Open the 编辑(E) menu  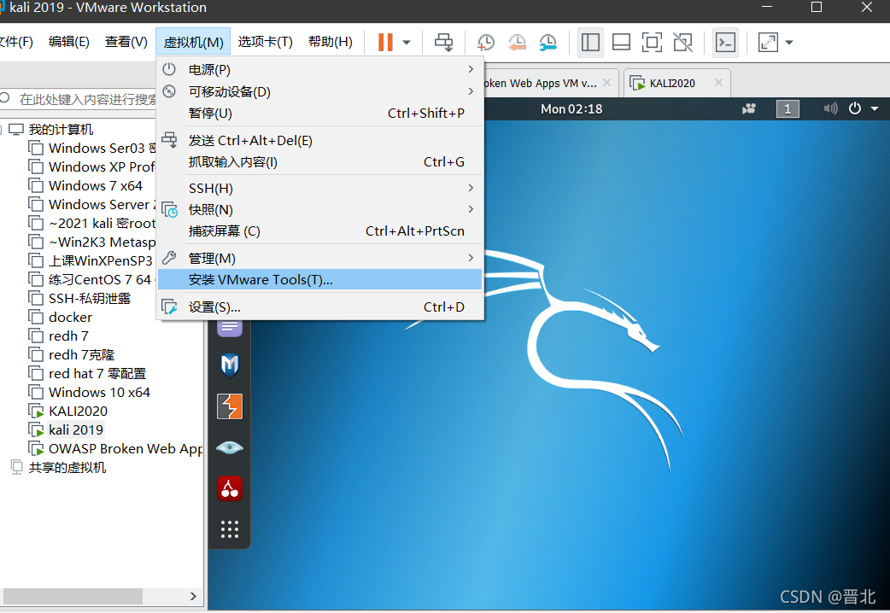point(68,42)
